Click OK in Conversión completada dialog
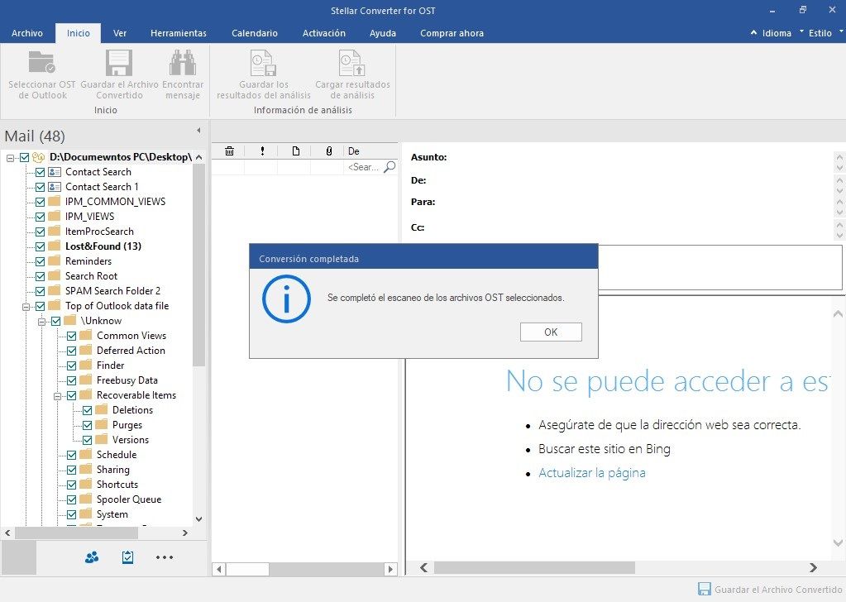The width and height of the screenshot is (846, 602). coord(551,332)
